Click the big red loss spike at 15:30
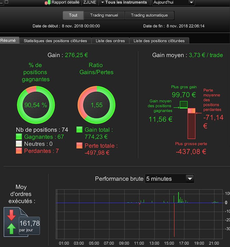 pyautogui.click(x=174, y=220)
